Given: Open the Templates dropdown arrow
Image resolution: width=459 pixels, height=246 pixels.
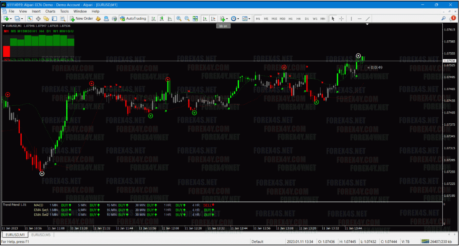Looking at the screenshot, I should pyautogui.click(x=249, y=19).
